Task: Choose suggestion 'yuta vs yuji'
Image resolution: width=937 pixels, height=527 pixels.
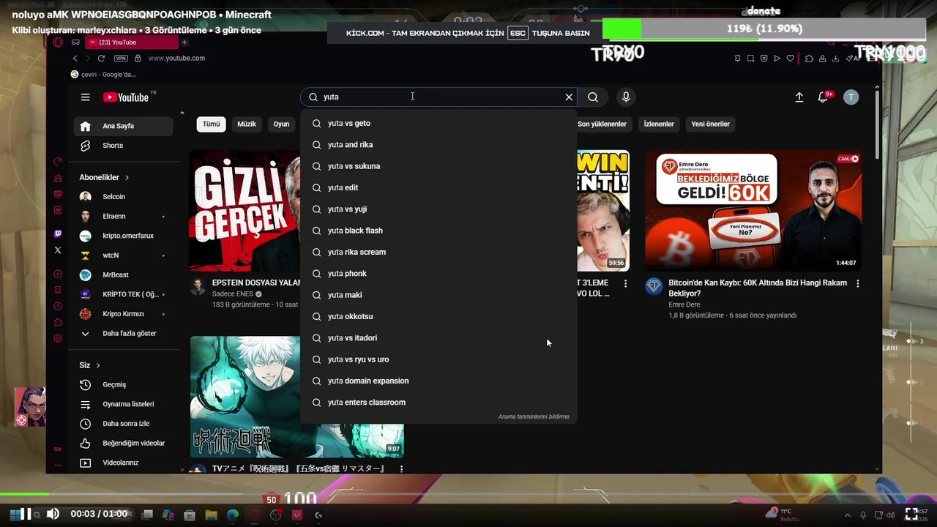Action: [438, 209]
